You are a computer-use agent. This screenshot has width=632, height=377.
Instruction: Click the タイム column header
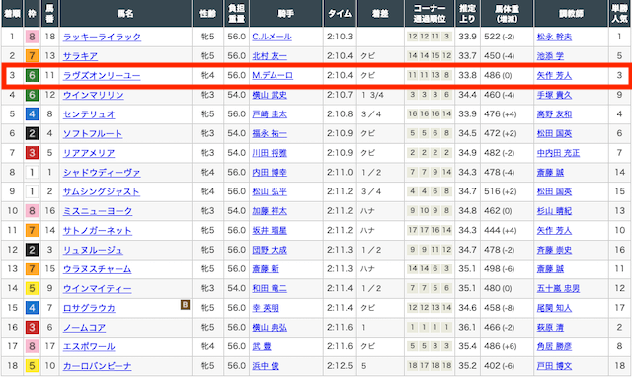click(340, 13)
